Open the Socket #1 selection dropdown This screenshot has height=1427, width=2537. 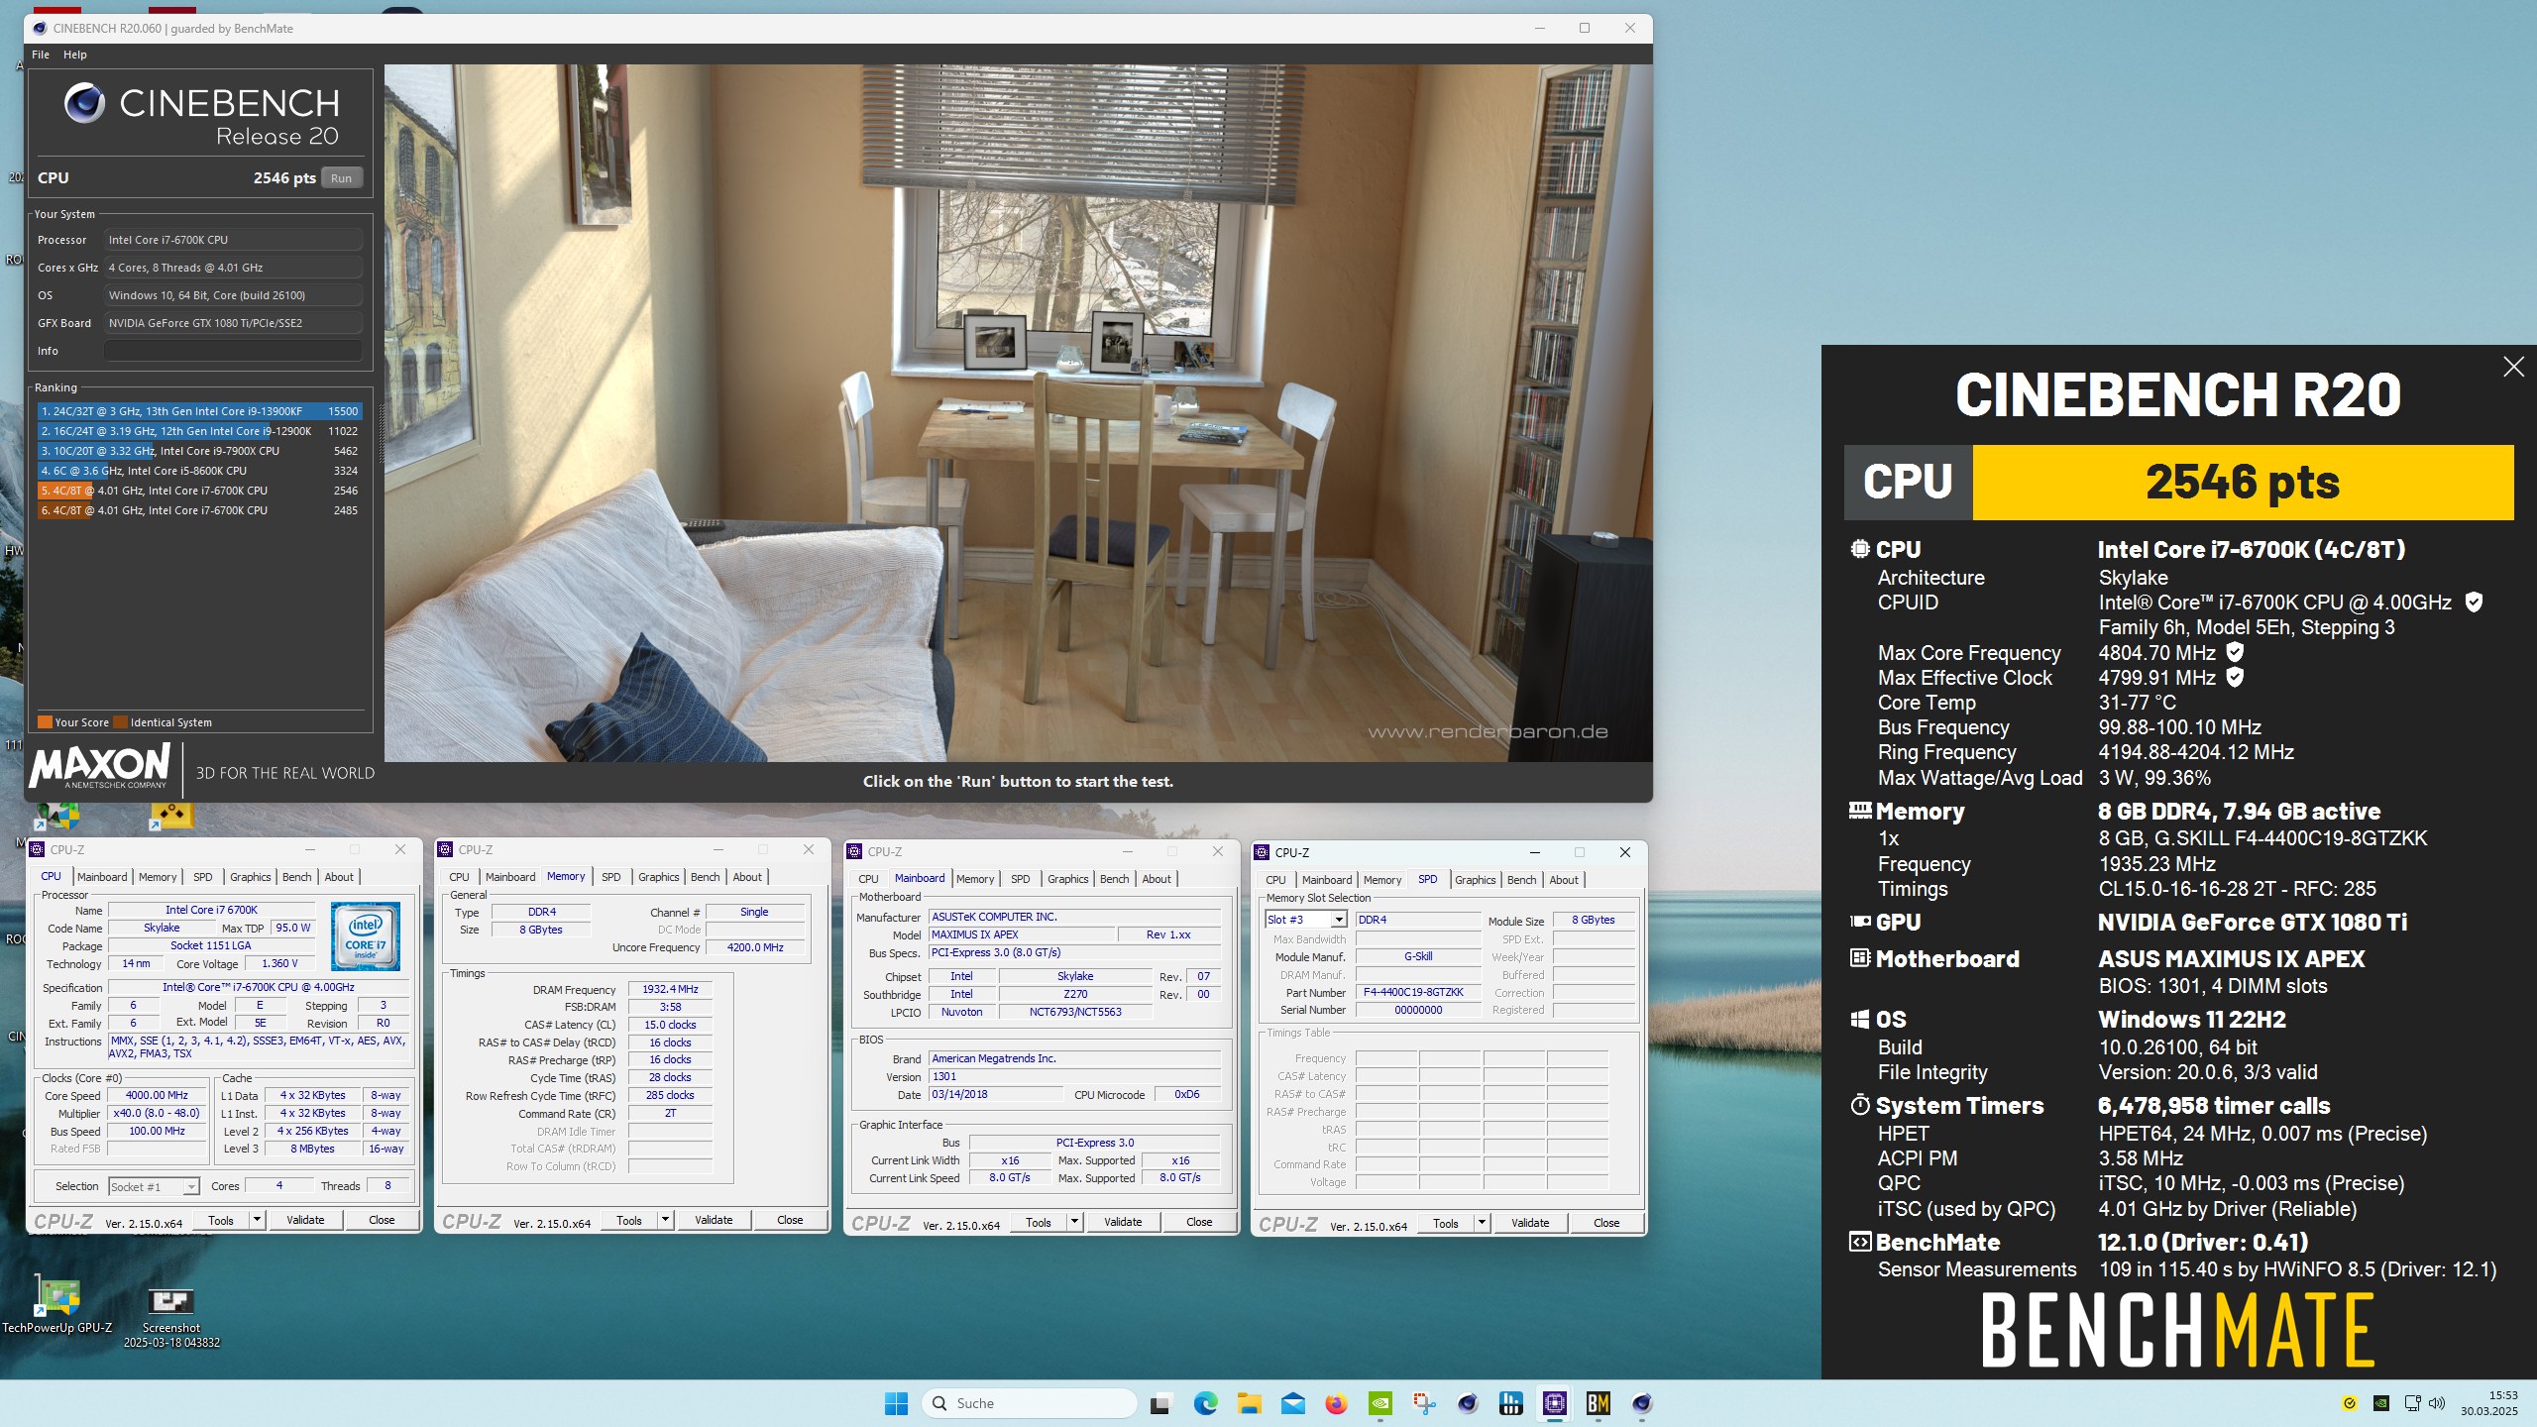click(x=154, y=1186)
